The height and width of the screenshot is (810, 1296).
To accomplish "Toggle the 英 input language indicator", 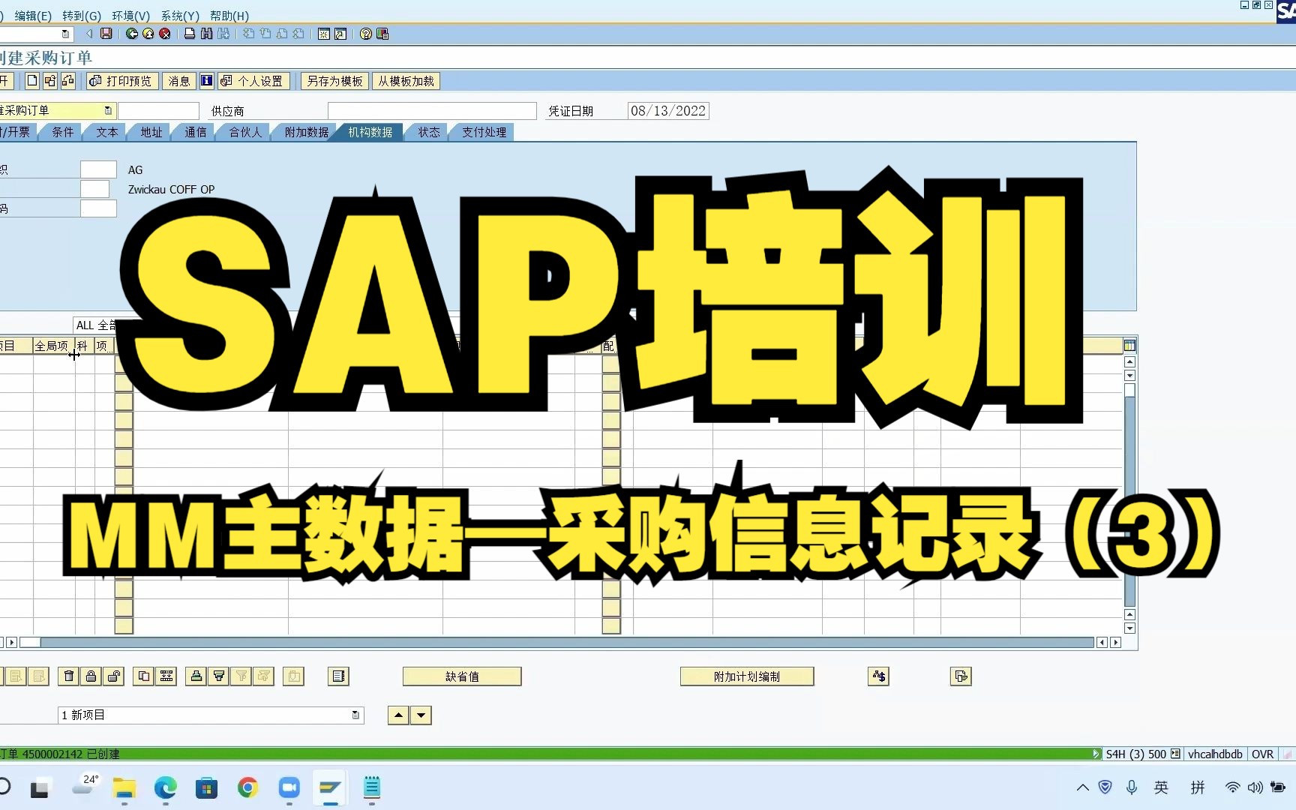I will (1161, 787).
